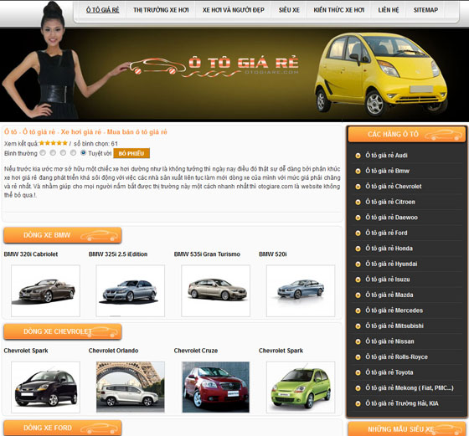Screen dimensions: 469x436
Task: Click the green Chevrolet Spark thumbnail
Action: tap(301, 387)
